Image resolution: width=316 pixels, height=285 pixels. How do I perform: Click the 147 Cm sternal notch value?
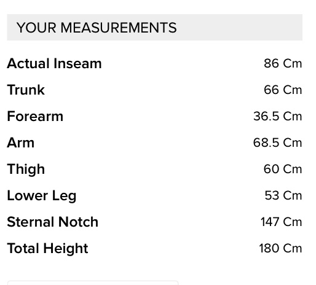point(281,222)
